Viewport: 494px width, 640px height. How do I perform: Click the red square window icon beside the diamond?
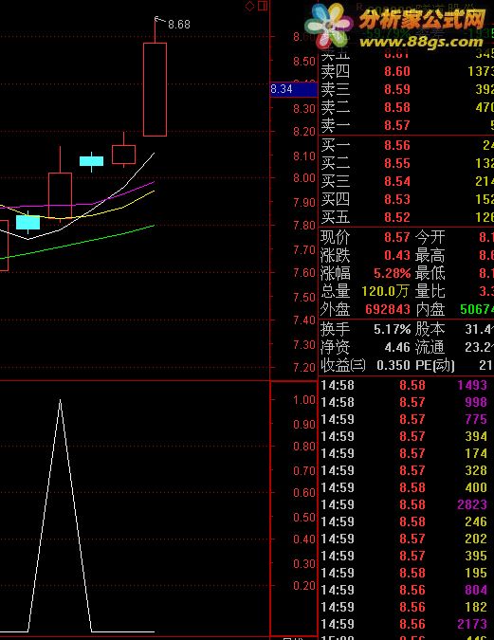pos(263,6)
